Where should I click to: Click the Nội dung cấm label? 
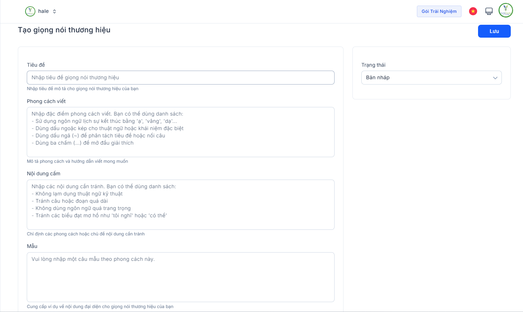(x=44, y=174)
